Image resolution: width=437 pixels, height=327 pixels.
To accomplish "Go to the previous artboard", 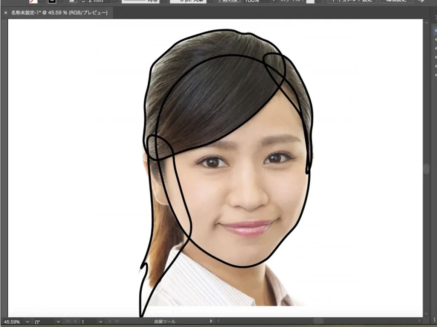I will pos(76,321).
